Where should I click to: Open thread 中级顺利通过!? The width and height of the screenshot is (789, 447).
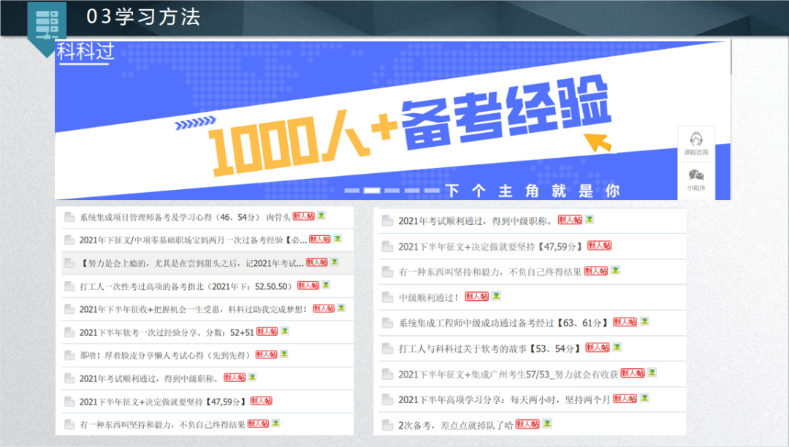point(428,298)
